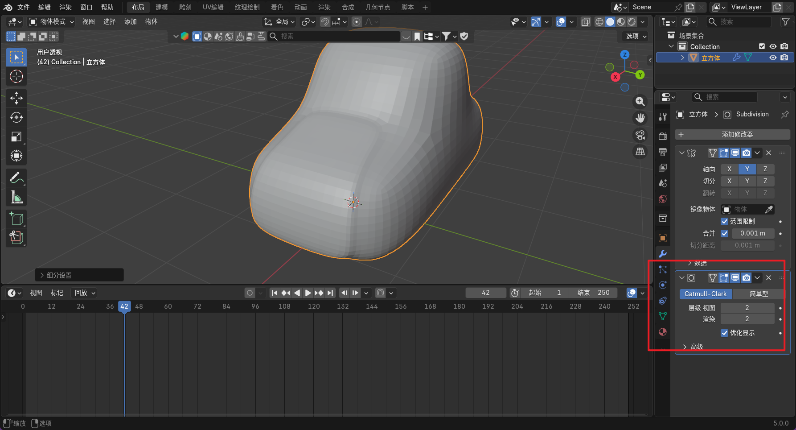
Task: Activate the Annotate pencil tool
Action: click(16, 178)
